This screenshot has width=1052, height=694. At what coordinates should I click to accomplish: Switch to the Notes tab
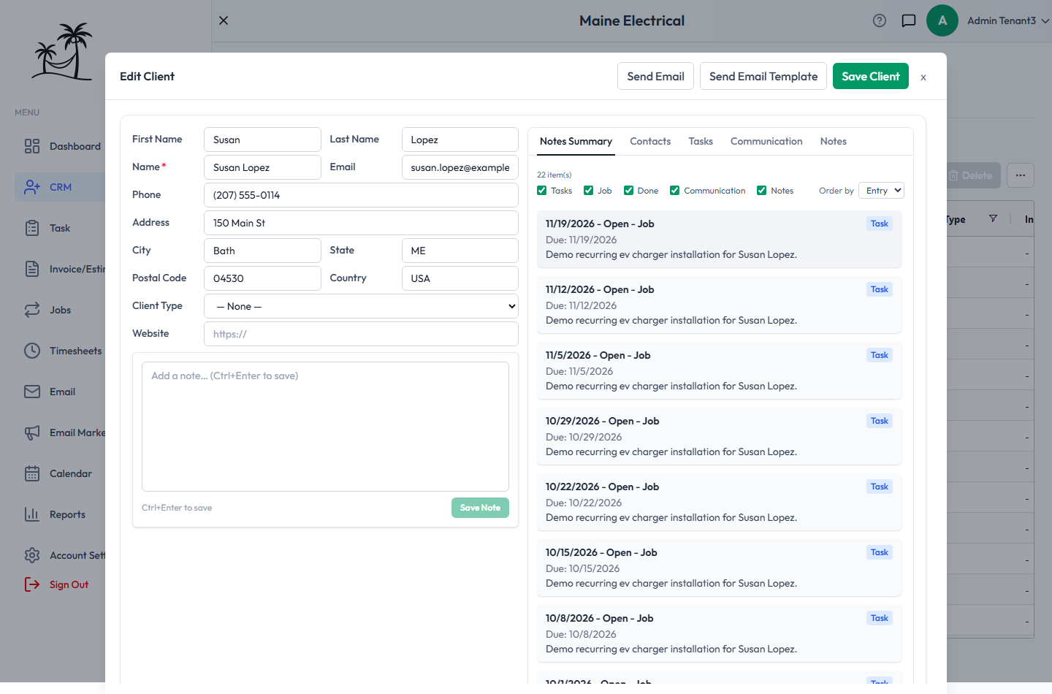pos(834,141)
